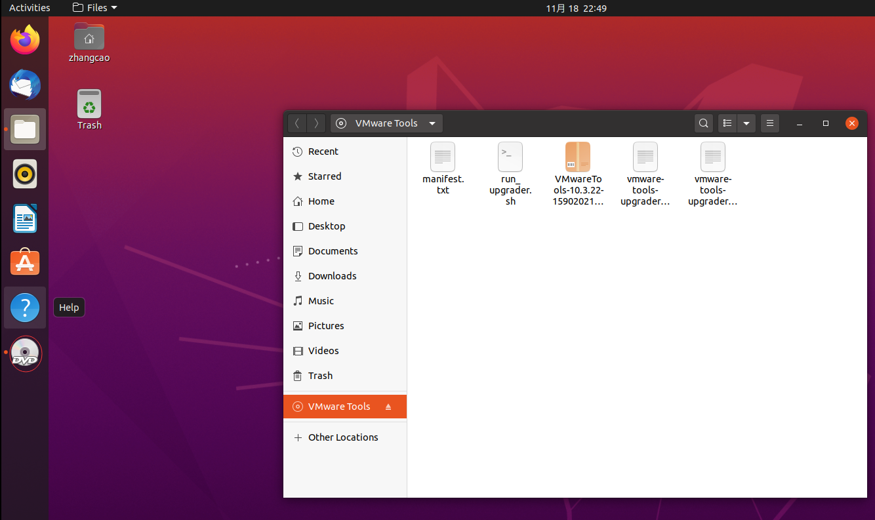
Task: Select the manifest.txt file
Action: 443,169
